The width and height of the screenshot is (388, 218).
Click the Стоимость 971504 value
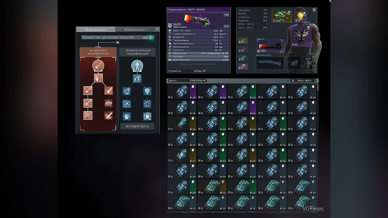coord(198,71)
